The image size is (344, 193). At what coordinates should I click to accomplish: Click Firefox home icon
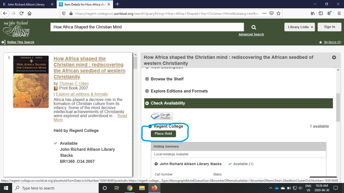[x=29, y=14]
